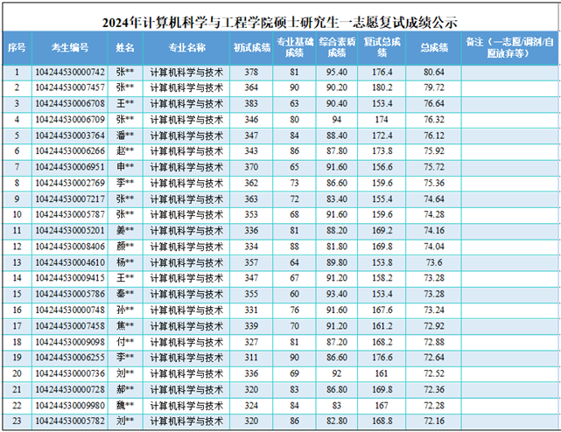This screenshot has height=432, width=561.
Task: Click candidate number 104244530006951 cell
Action: (x=70, y=167)
